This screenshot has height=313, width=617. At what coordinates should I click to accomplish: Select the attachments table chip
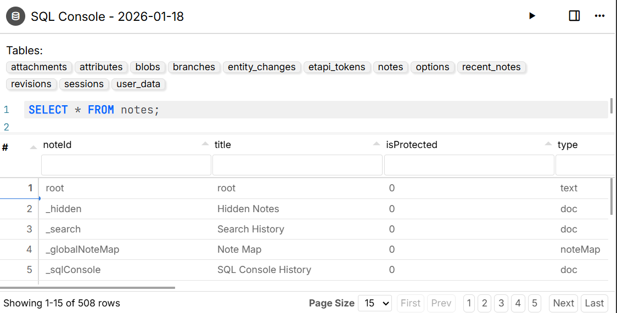[39, 67]
